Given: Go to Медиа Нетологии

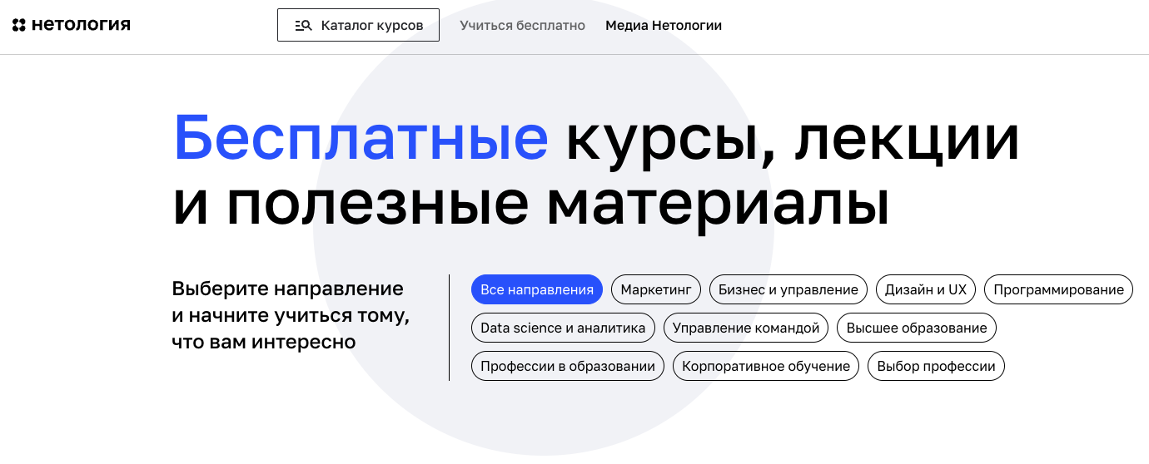Looking at the screenshot, I should [664, 26].
